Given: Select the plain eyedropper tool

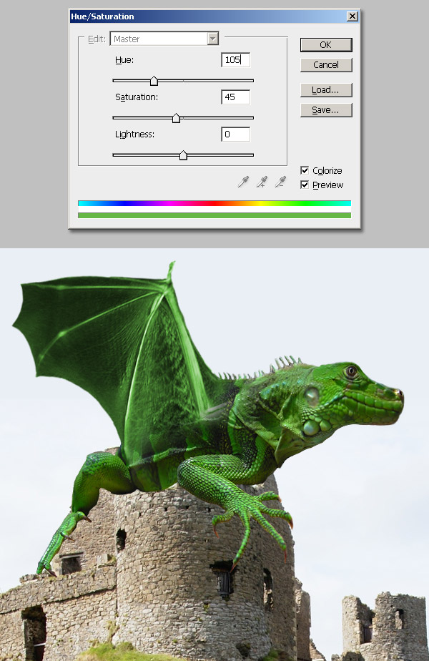Looking at the screenshot, I should coord(243,182).
